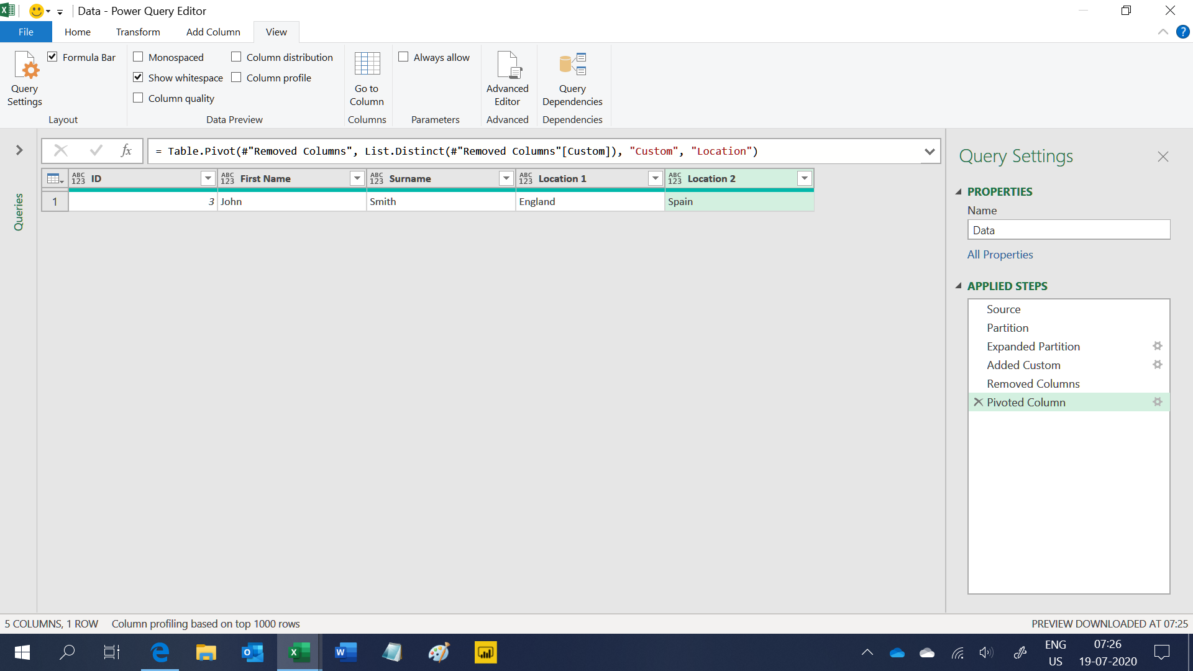Click the fx insert step icon

tap(126, 150)
